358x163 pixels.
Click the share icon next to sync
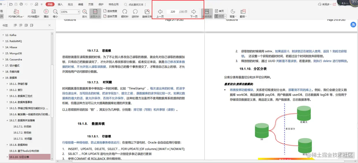tap(334, 4)
